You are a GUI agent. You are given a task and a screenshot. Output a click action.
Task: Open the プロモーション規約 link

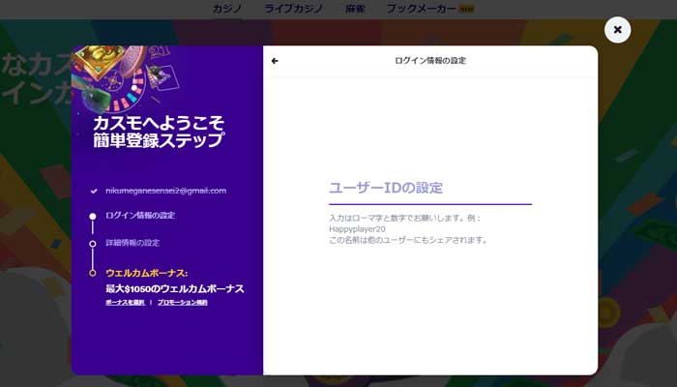[x=182, y=302]
